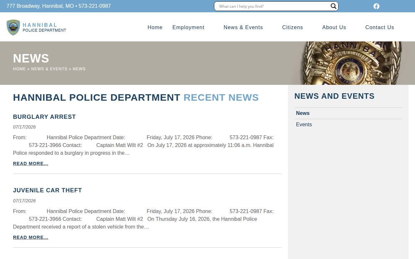Click the Juvenile Car Theft excerpt paragraph
The width and height of the screenshot is (415, 259).
coord(143,219)
